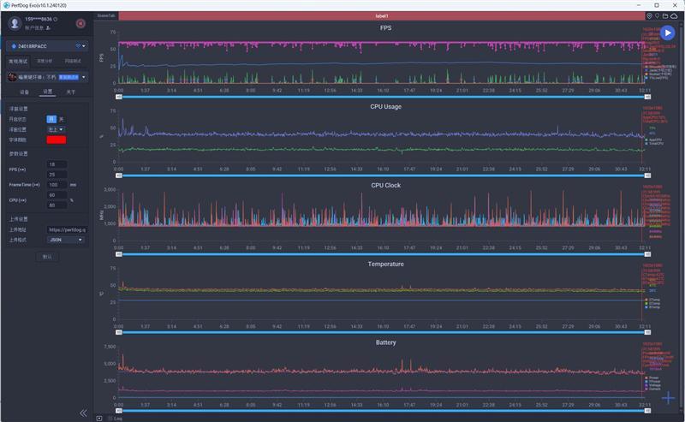Screen dimensions: 685x422
Task: Click the blue play button to start recording
Action: coord(667,33)
